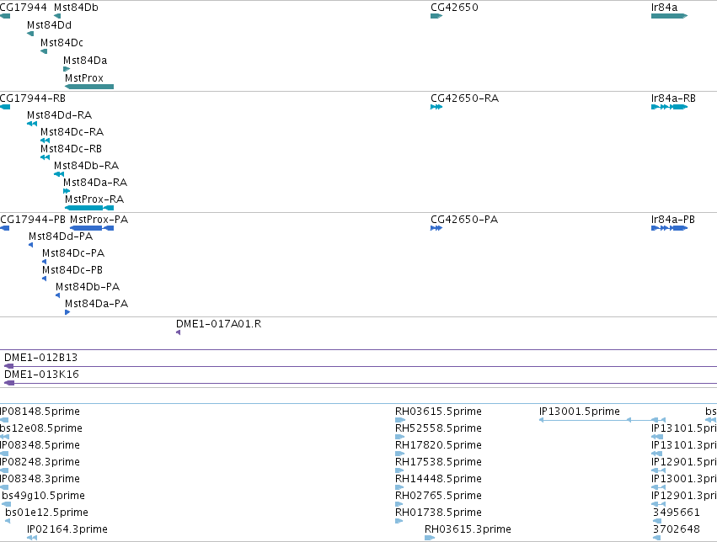This screenshot has width=717, height=542.
Task: Click the CG17944-RB transcript label
Action: click(x=33, y=98)
